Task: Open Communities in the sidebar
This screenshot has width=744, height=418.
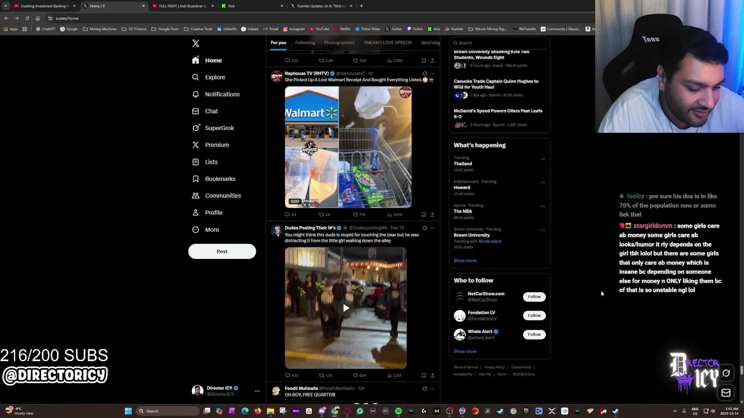Action: click(x=216, y=196)
